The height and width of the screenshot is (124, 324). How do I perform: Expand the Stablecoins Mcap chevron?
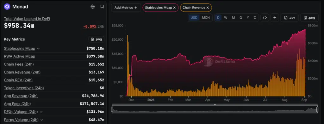pos(38,49)
